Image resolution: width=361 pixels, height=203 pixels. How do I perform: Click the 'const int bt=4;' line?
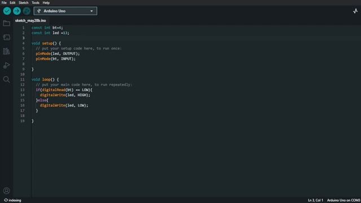point(47,28)
